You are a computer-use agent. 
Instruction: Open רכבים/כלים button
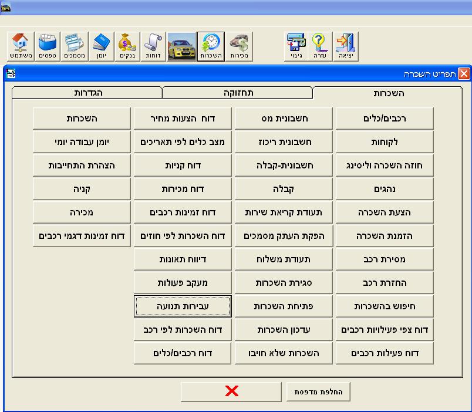click(x=385, y=119)
